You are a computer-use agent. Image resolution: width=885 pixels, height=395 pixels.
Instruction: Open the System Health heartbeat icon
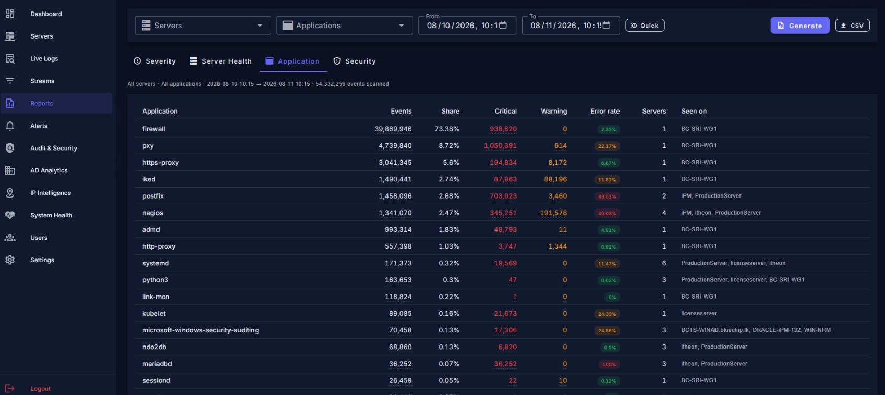click(10, 215)
